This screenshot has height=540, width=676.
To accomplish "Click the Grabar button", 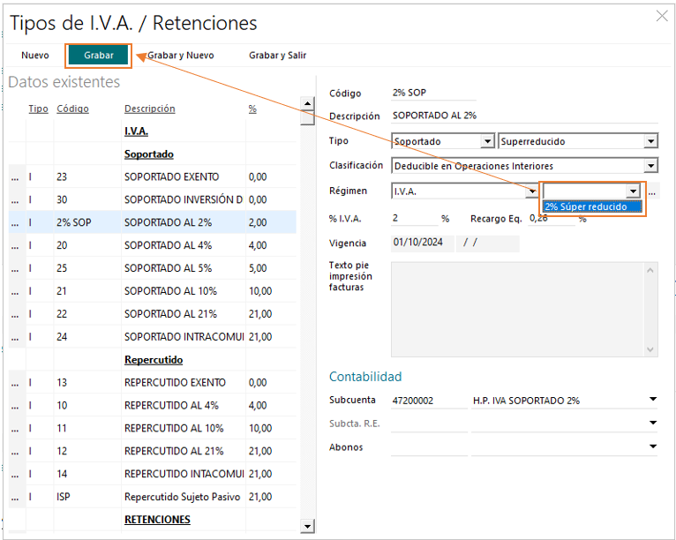I will 98,56.
